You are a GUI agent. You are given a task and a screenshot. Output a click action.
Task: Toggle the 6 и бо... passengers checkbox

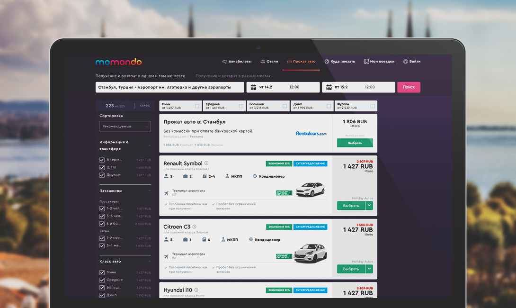click(x=102, y=224)
